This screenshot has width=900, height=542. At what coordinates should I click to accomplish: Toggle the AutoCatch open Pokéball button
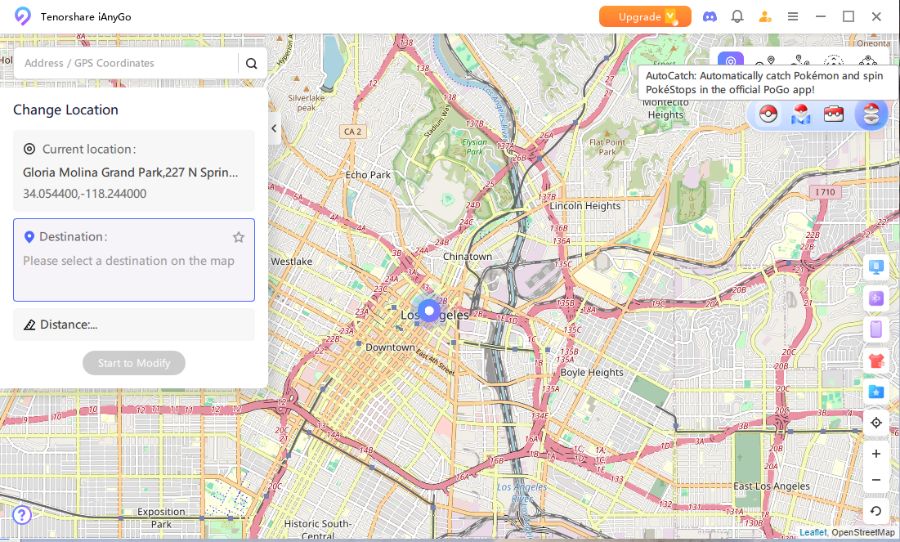coord(871,114)
